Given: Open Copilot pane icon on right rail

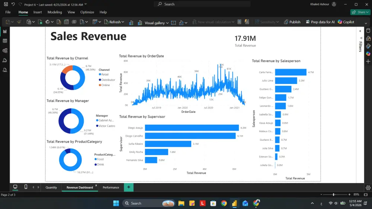Looking at the screenshot, I should 368,54.
